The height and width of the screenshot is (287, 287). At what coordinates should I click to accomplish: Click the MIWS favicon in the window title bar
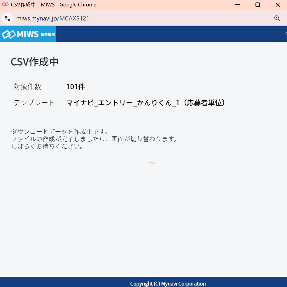tap(5, 4)
